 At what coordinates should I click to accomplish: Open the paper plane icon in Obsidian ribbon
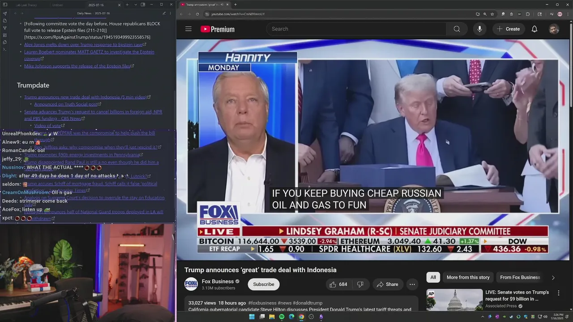(5, 13)
